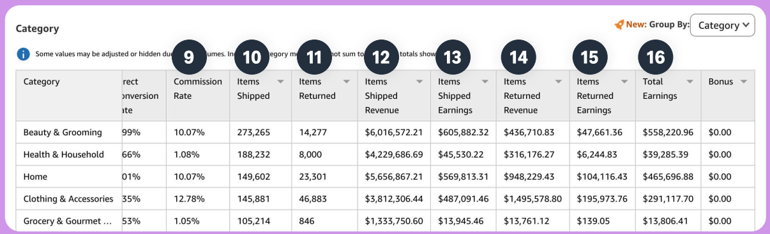770x234 pixels.
Task: Sort by Items Returned column arrow
Action: click(x=346, y=82)
